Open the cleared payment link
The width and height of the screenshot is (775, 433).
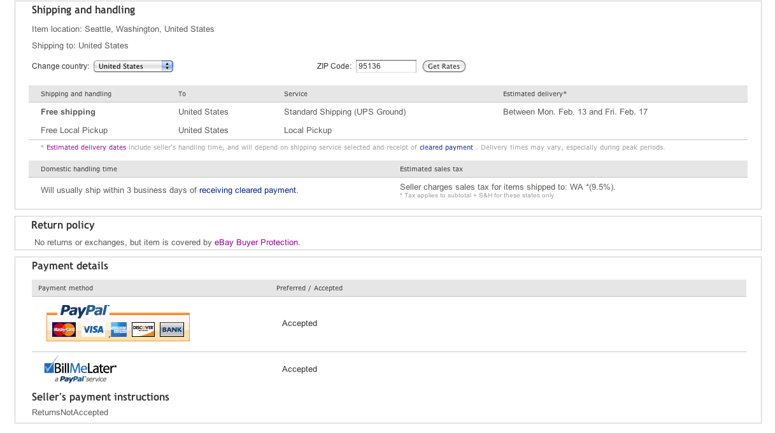[x=446, y=148]
